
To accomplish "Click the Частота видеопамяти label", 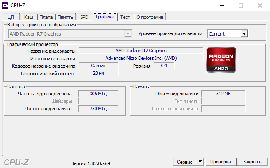I will (x=48, y=109).
